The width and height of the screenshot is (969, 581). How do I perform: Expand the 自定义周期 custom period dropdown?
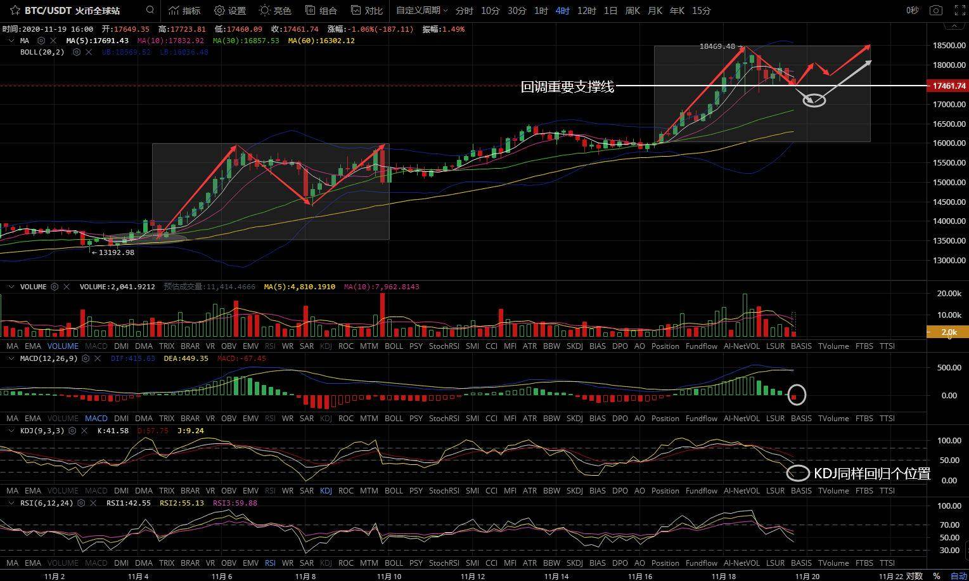click(x=421, y=11)
